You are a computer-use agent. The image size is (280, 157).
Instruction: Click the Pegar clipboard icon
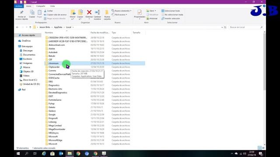(39, 13)
